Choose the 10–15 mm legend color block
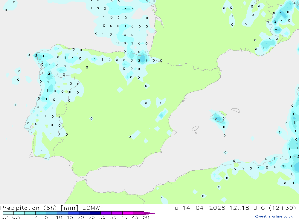This screenshot has width=299, height=219. 62,213
